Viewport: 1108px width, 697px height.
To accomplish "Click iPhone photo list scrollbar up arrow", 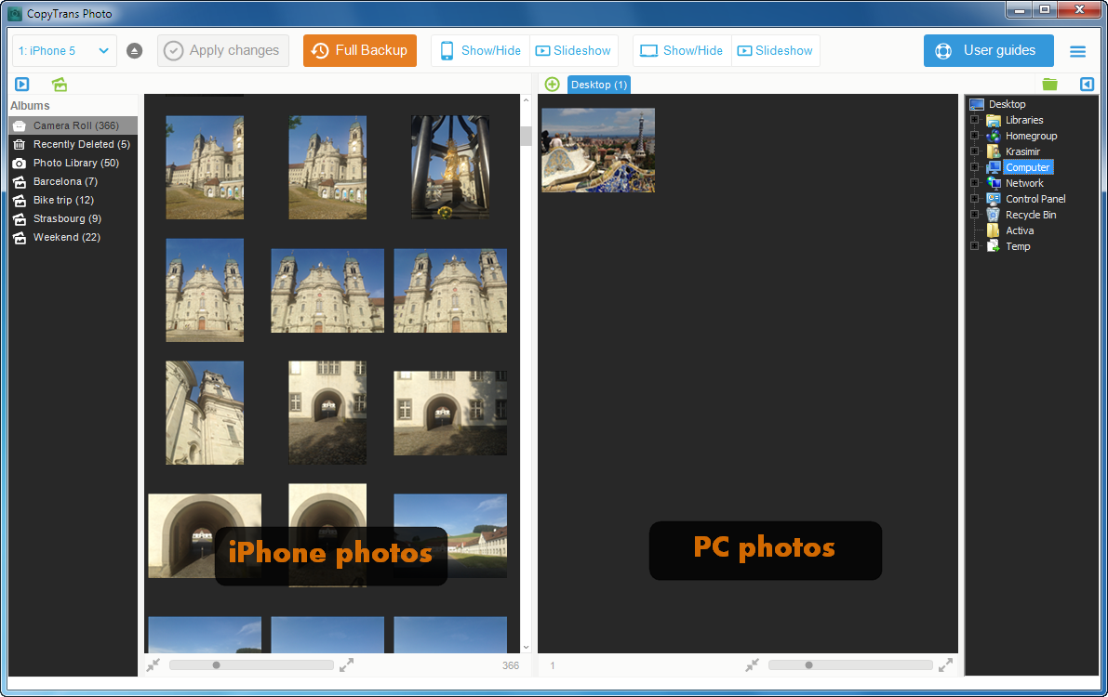I will coord(526,100).
